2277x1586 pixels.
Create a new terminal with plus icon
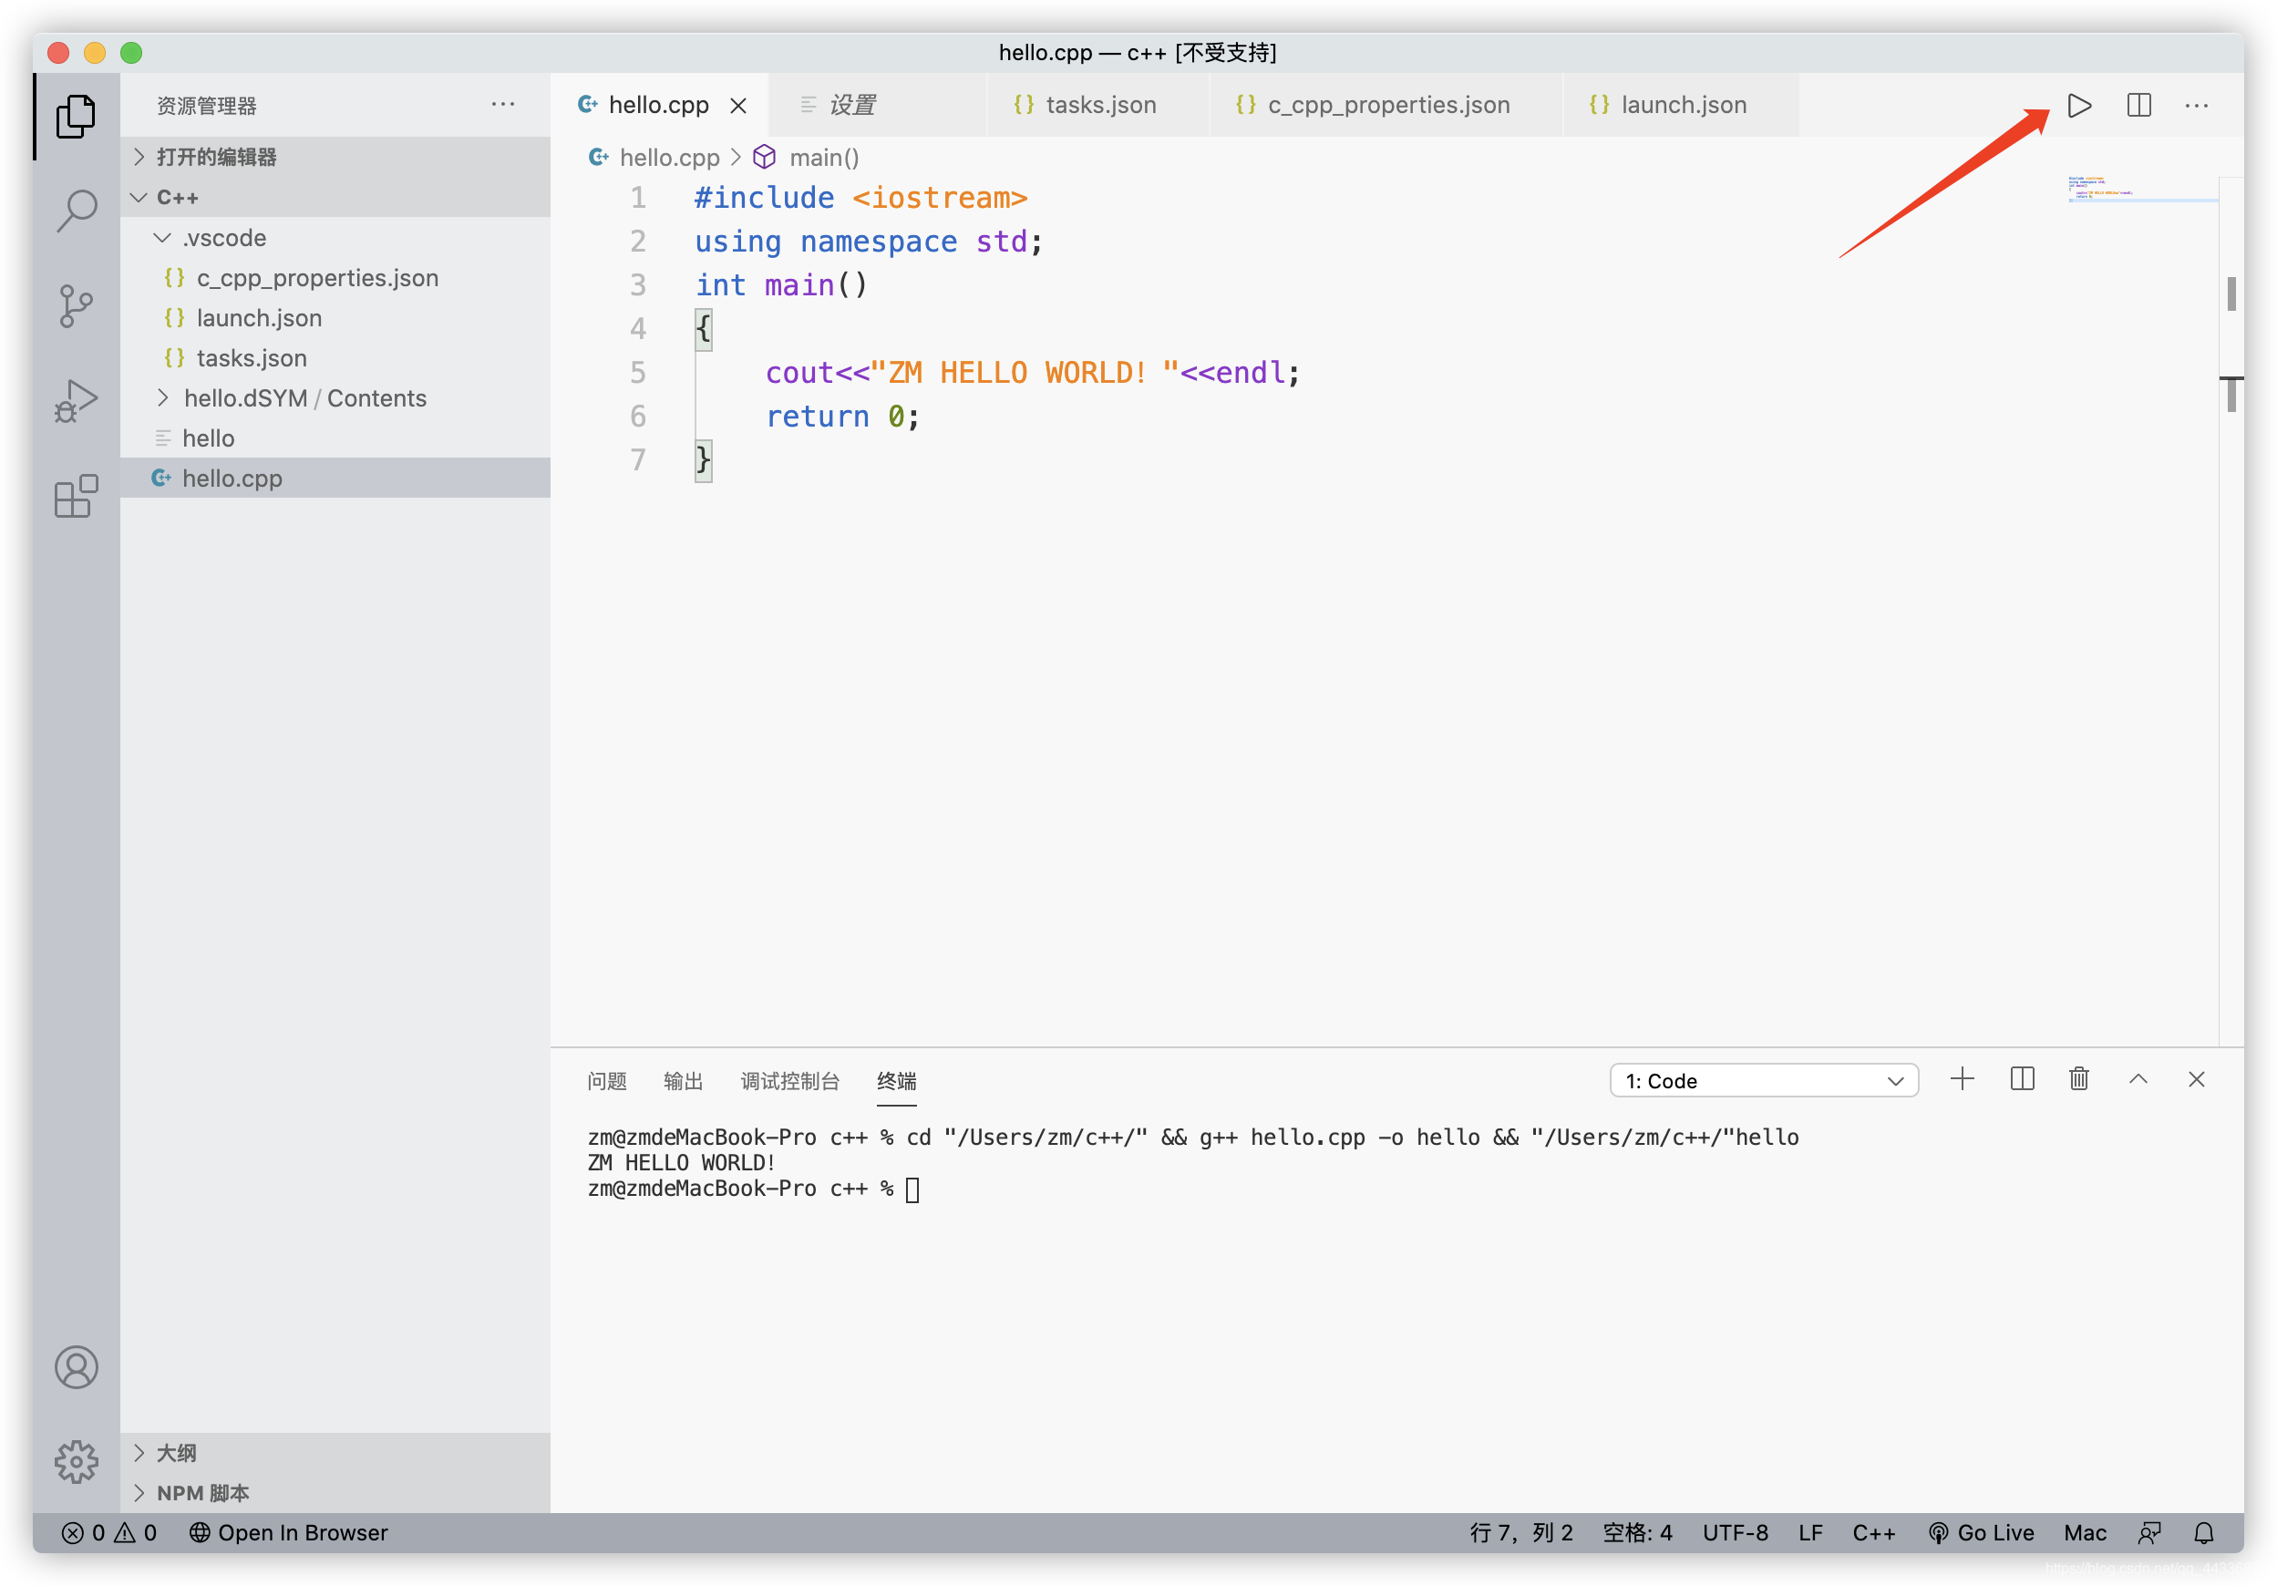(x=1962, y=1079)
